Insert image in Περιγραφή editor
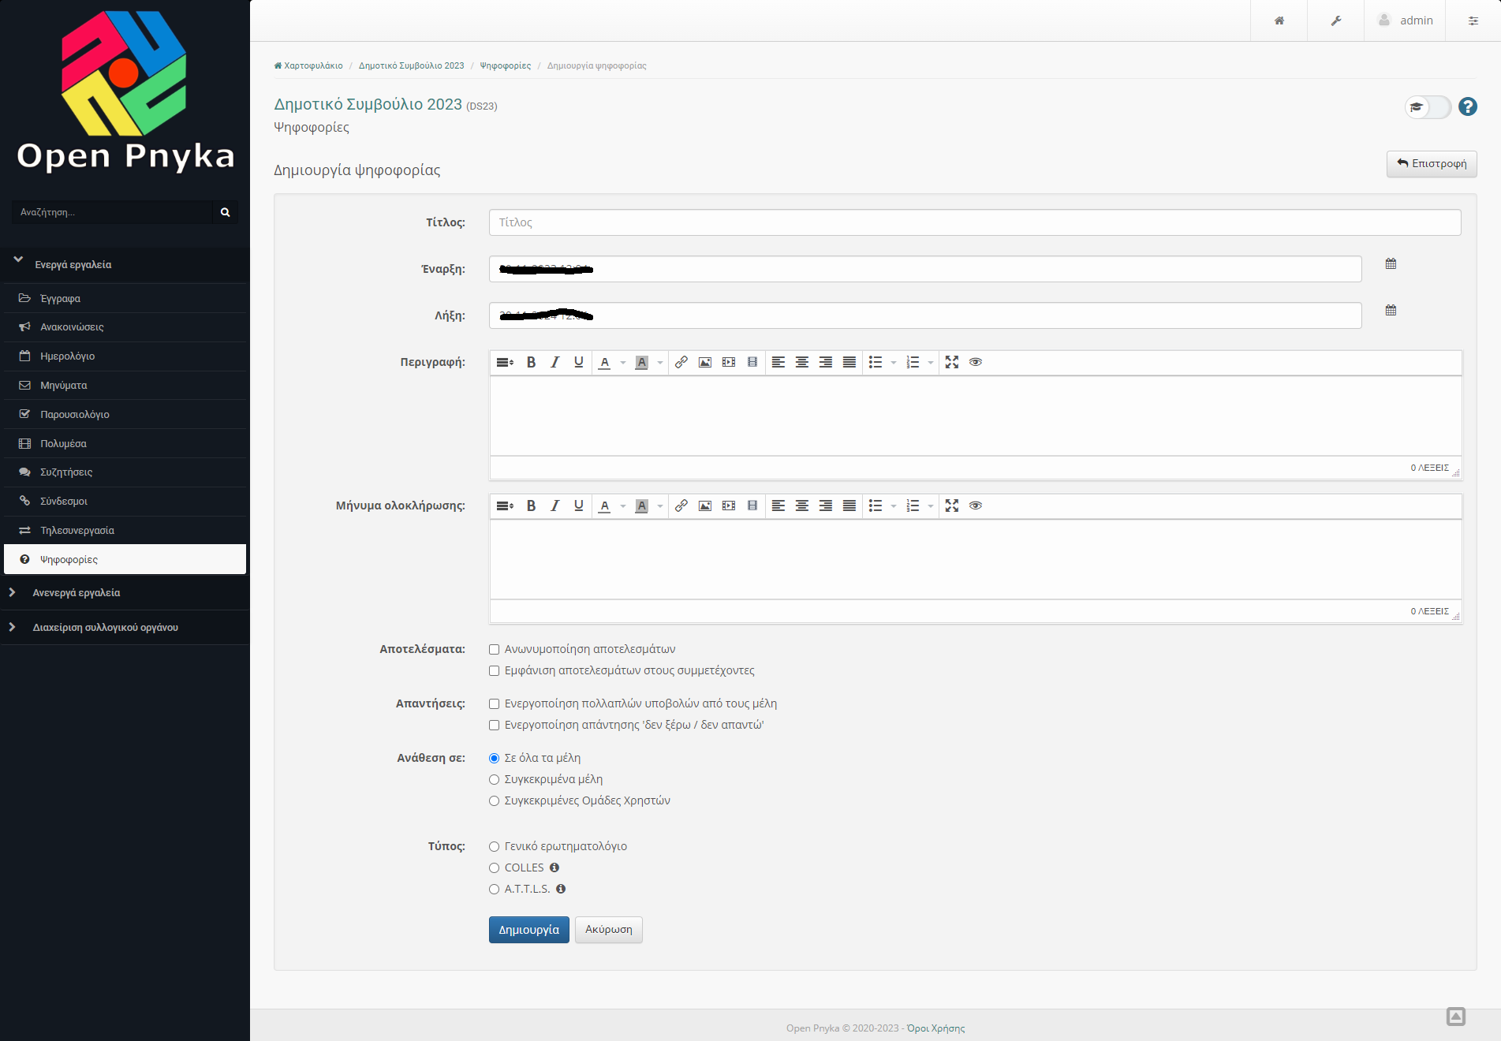 click(x=705, y=362)
